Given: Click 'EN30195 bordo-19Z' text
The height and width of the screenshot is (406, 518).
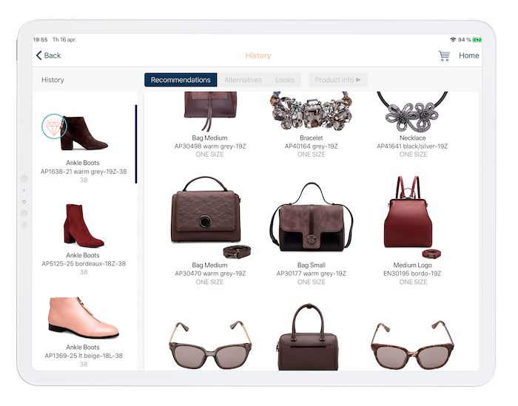Looking at the screenshot, I should tap(412, 274).
